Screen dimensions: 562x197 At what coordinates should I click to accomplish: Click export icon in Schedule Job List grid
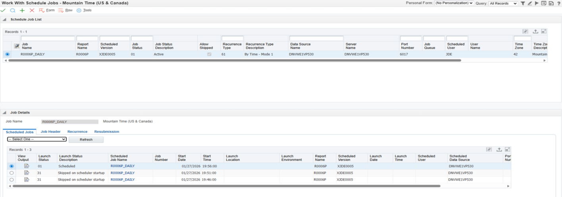click(x=535, y=31)
